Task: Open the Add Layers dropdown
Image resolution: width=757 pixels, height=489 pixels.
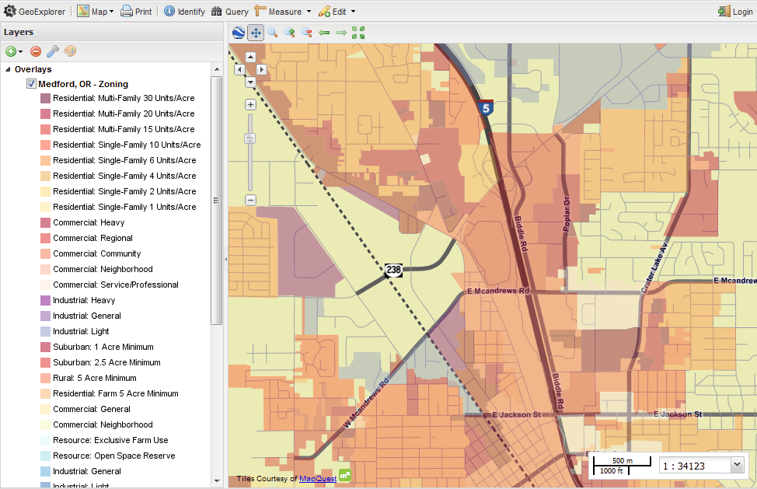Action: (x=15, y=51)
